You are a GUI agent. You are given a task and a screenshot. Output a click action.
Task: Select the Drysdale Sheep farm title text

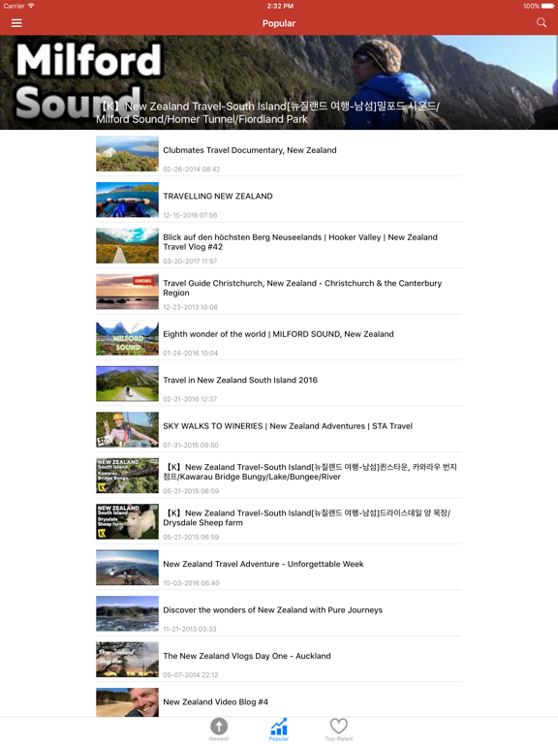pyautogui.click(x=306, y=517)
